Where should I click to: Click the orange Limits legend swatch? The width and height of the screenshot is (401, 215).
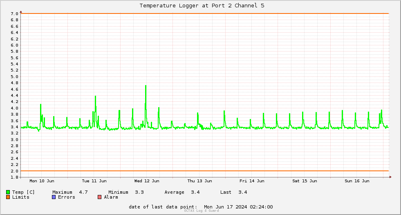8,197
